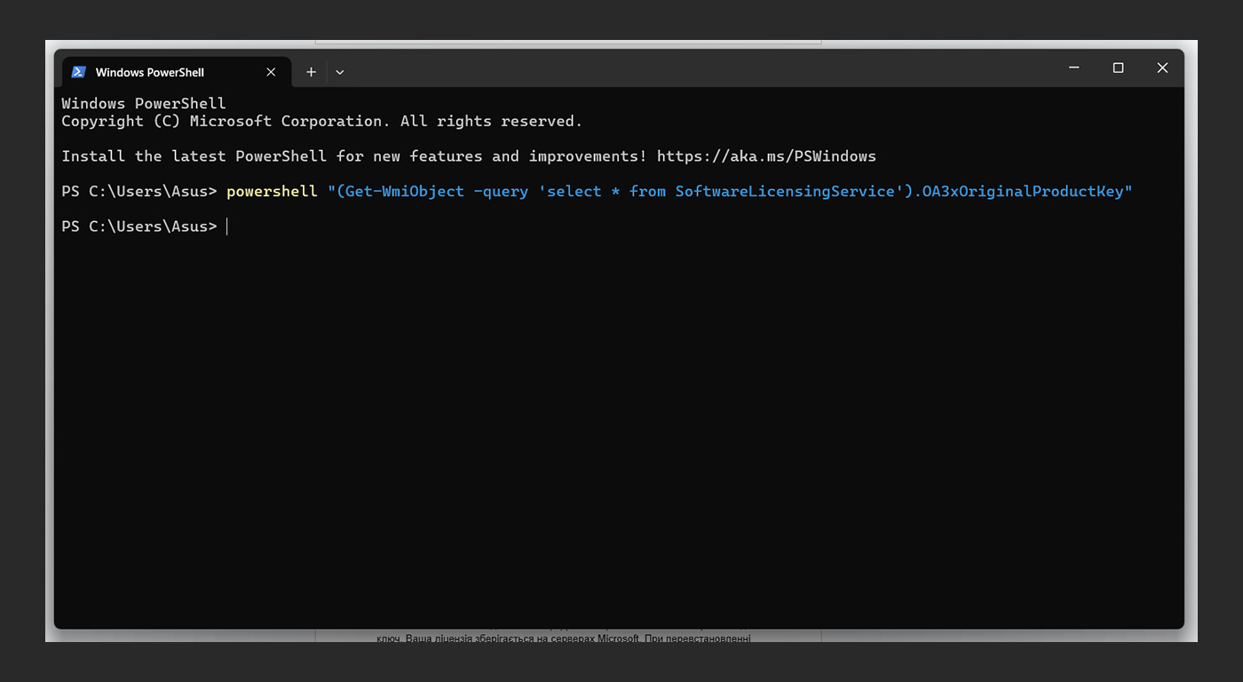The height and width of the screenshot is (682, 1243).
Task: Open the https://aka.ms/PSWindows link
Action: click(x=766, y=156)
